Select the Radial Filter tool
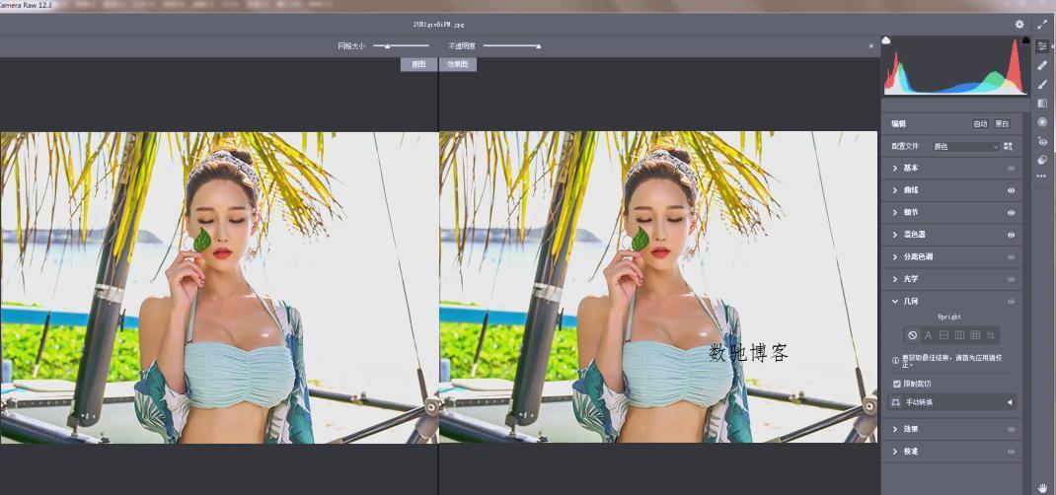This screenshot has width=1056, height=495. tap(1042, 121)
